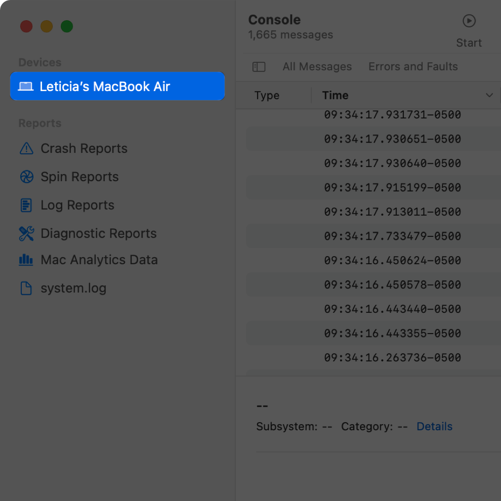Viewport: 501px width, 501px height.
Task: Click the Diagnostic Reports wrench icon
Action: tap(26, 234)
